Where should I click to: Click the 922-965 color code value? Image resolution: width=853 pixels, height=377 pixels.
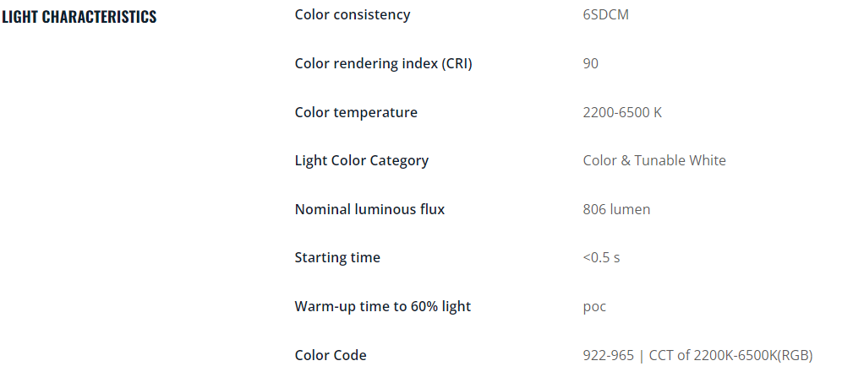(608, 355)
